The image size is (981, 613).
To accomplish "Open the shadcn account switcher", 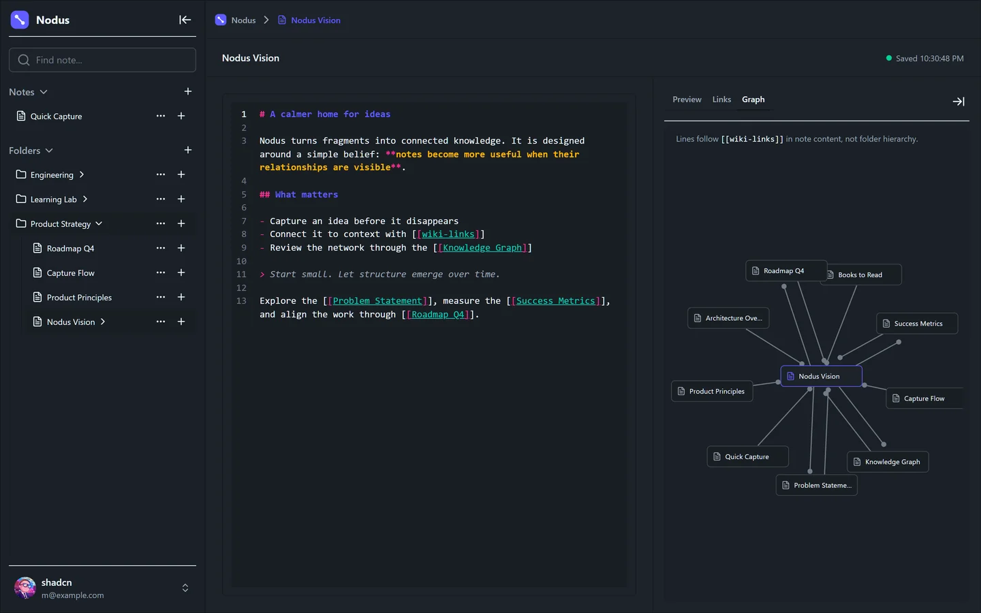I will pyautogui.click(x=102, y=588).
